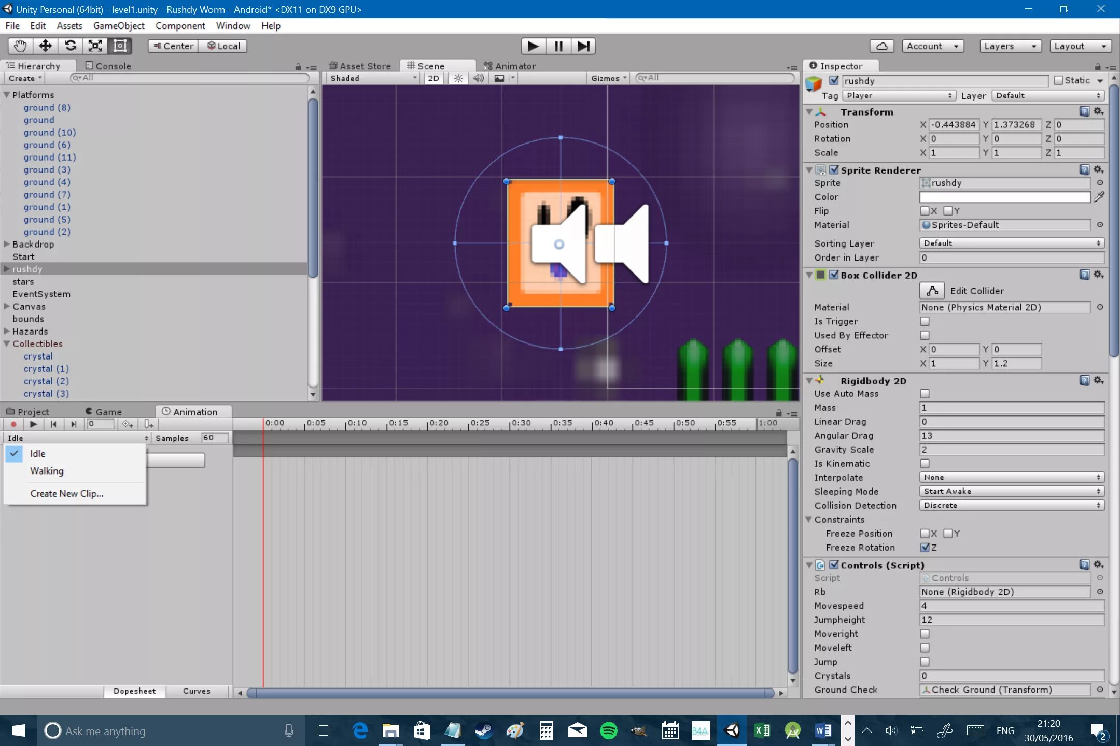Select the Rect transform tool
The image size is (1120, 746).
[x=120, y=46]
